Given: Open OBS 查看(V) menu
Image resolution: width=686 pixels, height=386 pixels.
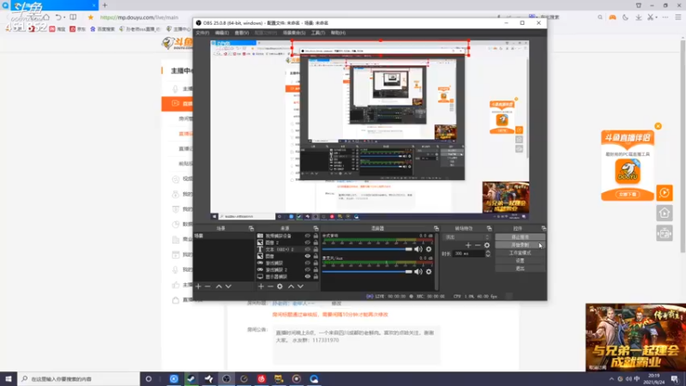Looking at the screenshot, I should coord(242,33).
